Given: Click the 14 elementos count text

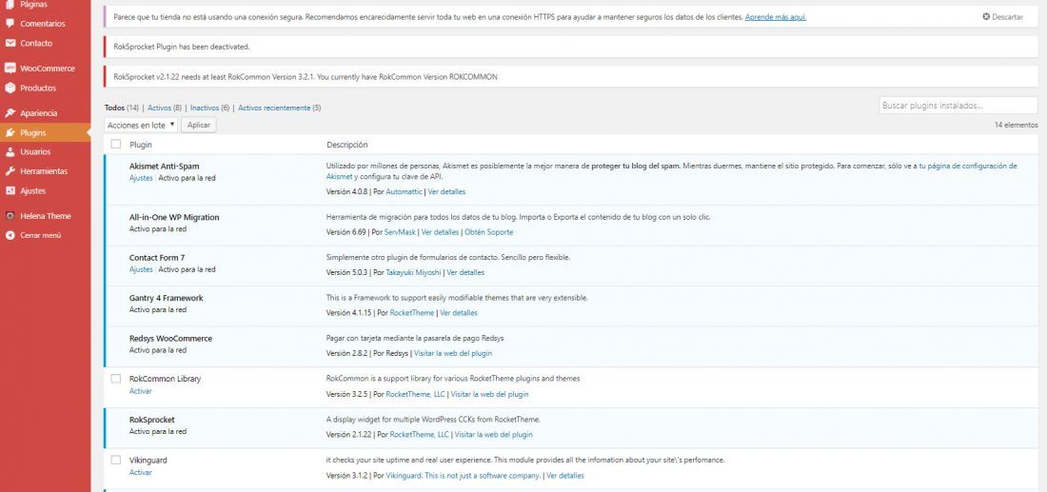Looking at the screenshot, I should click(x=1017, y=125).
